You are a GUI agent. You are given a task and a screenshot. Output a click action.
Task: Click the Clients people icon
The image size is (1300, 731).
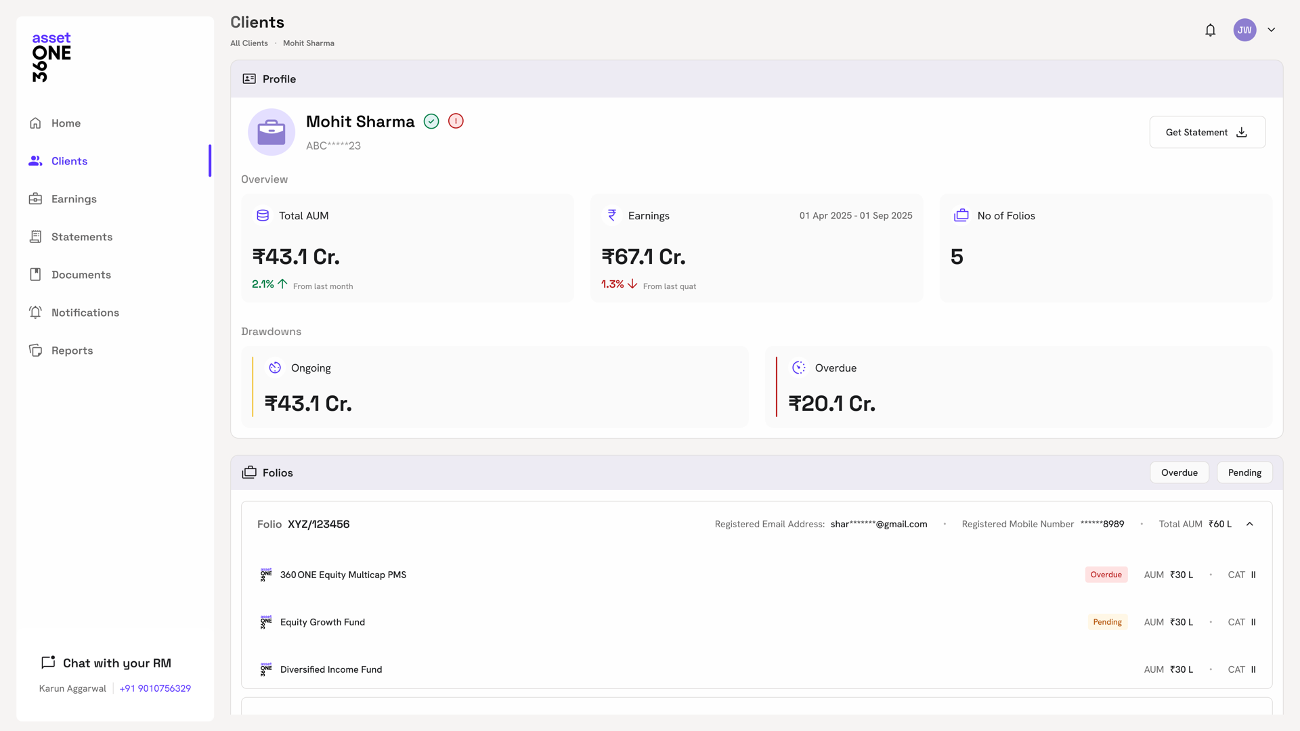(35, 161)
